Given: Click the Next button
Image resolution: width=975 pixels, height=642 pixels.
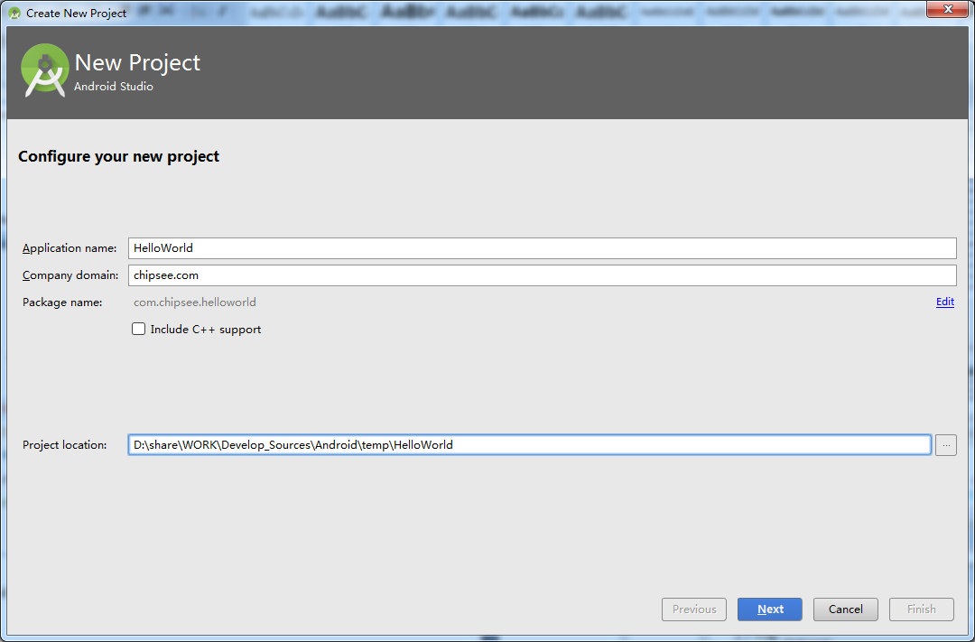Looking at the screenshot, I should [x=770, y=609].
